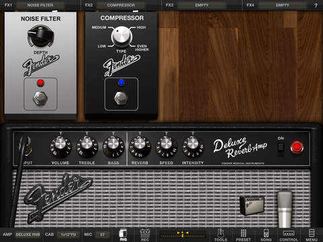The height and width of the screenshot is (242, 323).
Task: Click the AMP label in bottom bar
Action: coord(7,235)
